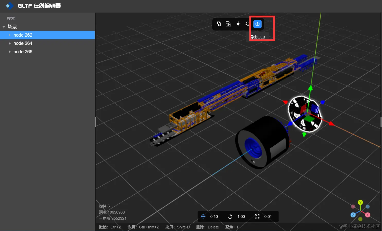Click the headset support icon
382x231 pixels.
coord(247,24)
